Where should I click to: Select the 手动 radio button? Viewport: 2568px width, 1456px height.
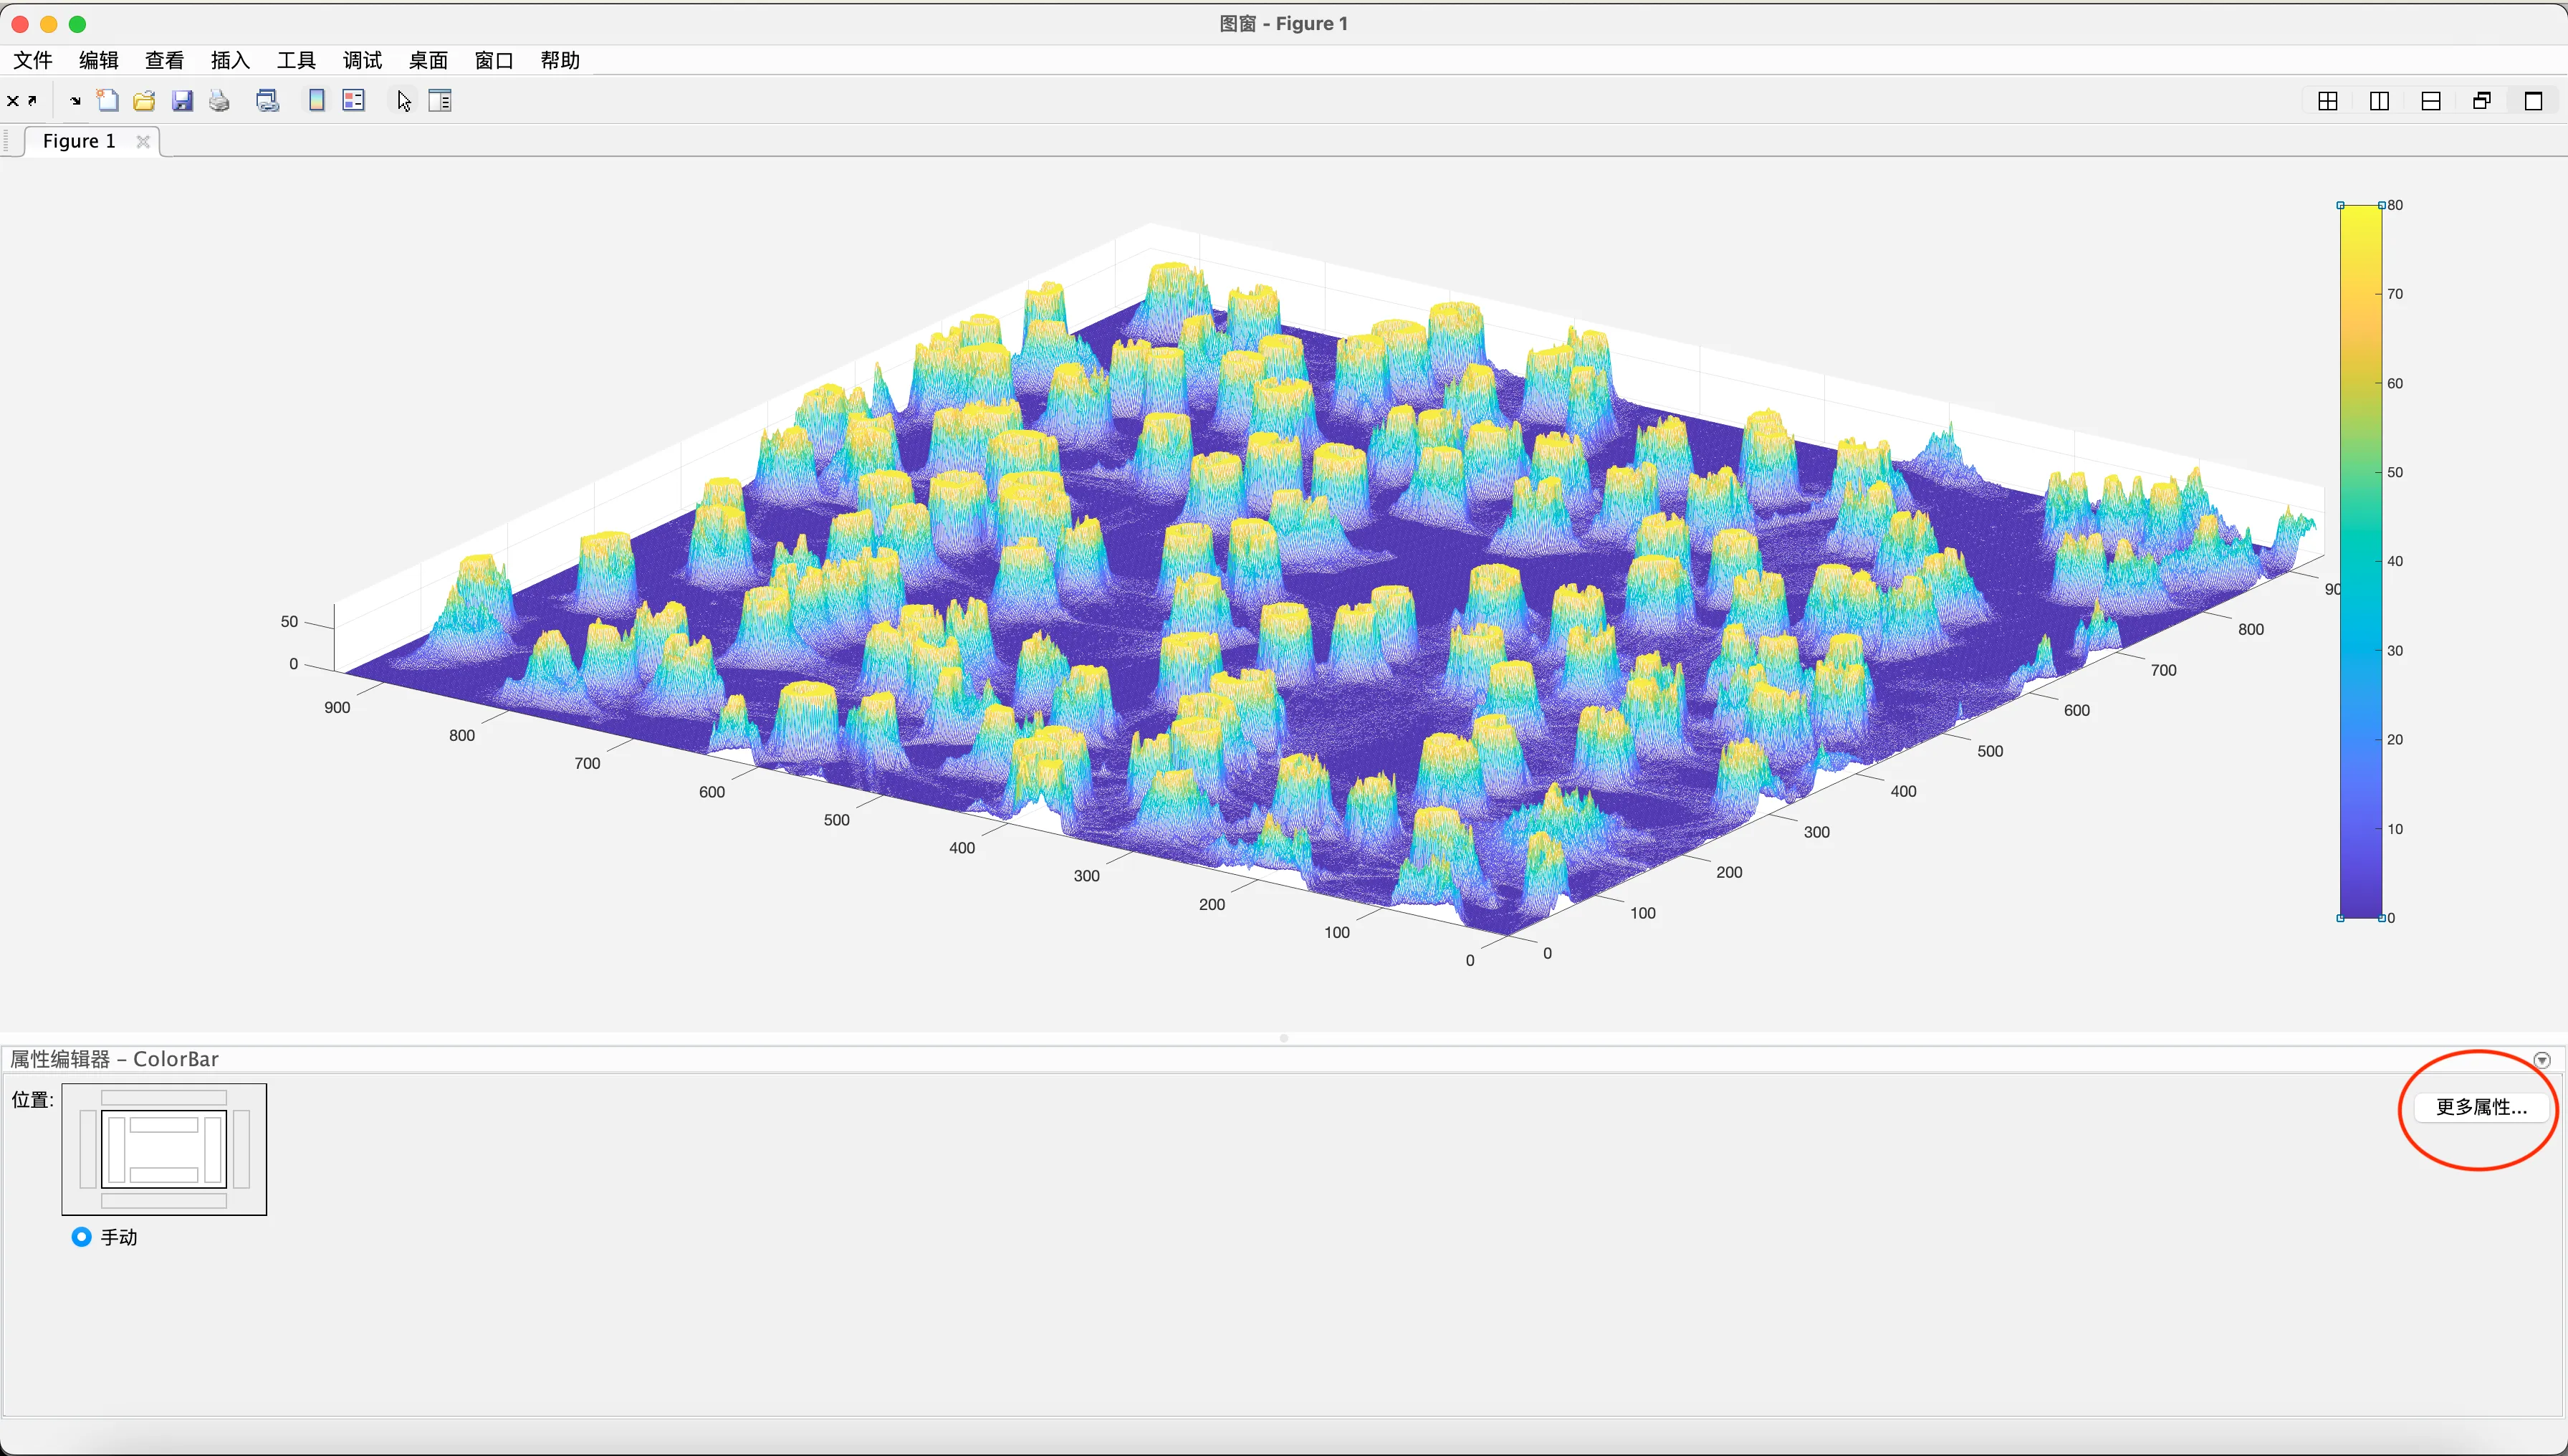[81, 1237]
